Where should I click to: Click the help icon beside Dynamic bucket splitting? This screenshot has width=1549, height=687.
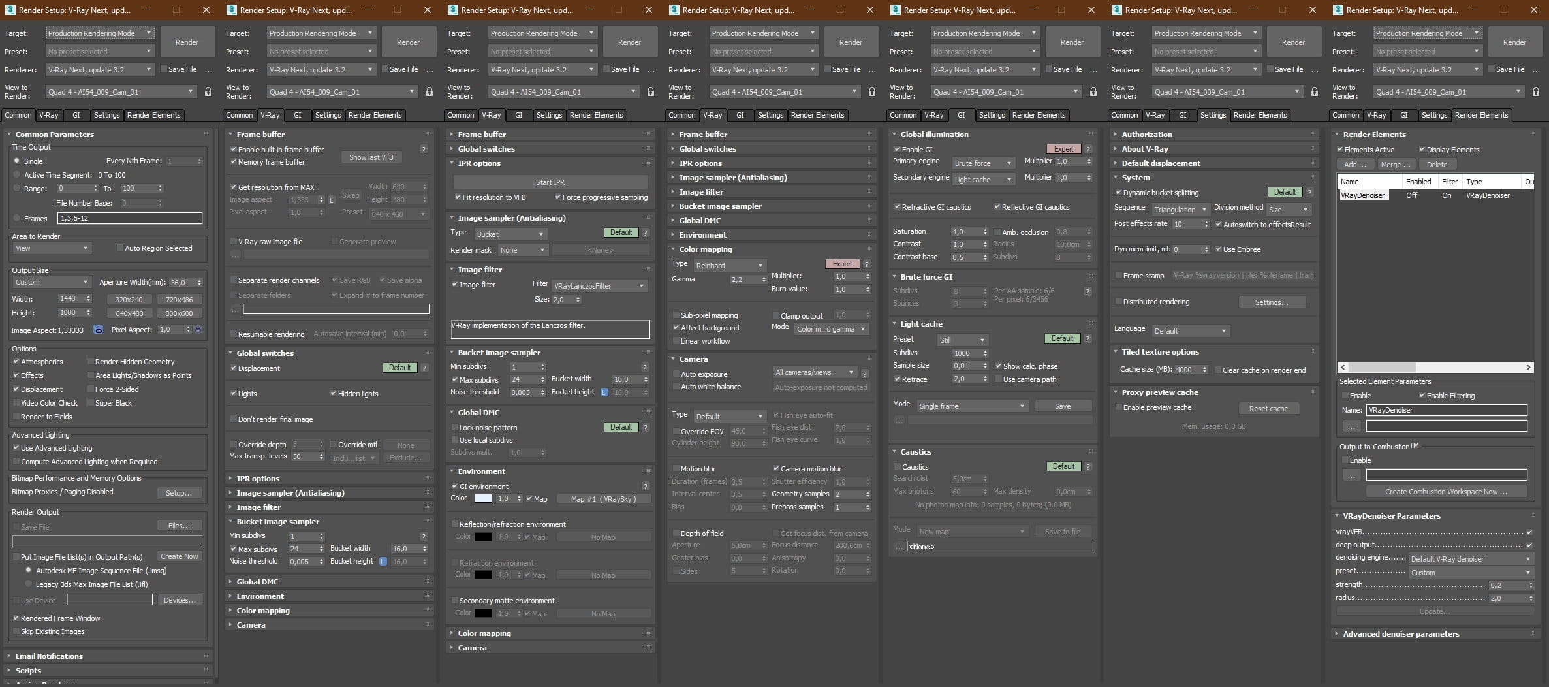pyautogui.click(x=1309, y=192)
